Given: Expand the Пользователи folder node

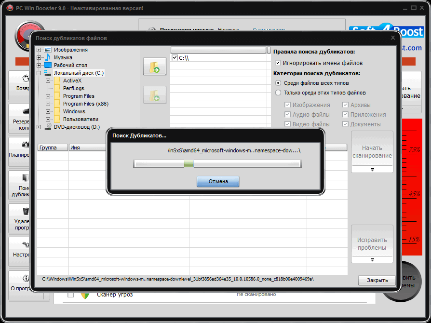Looking at the screenshot, I should coord(48,119).
